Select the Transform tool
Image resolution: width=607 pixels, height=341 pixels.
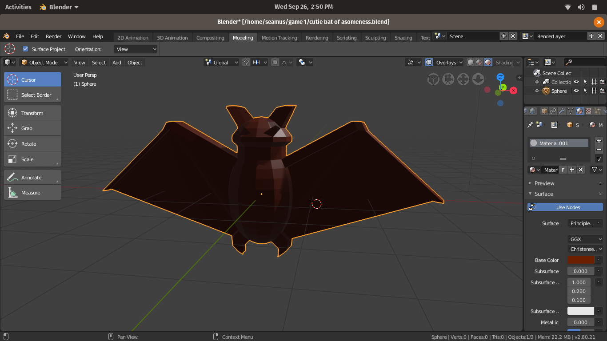[32, 113]
